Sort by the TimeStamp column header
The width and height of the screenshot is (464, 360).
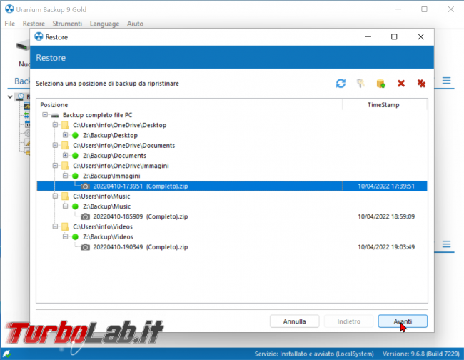(x=384, y=105)
